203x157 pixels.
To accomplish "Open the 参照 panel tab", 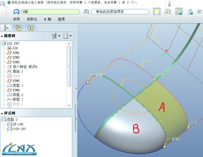I will click(16, 19).
